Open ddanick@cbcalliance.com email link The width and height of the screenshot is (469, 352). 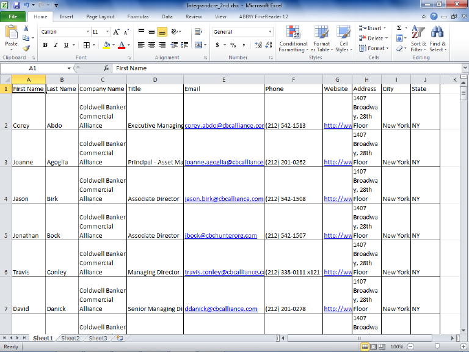pyautogui.click(x=221, y=309)
